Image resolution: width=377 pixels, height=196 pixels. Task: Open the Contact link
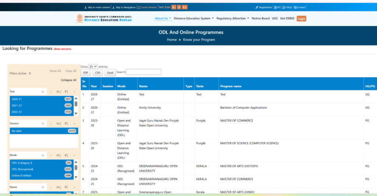(300, 7)
